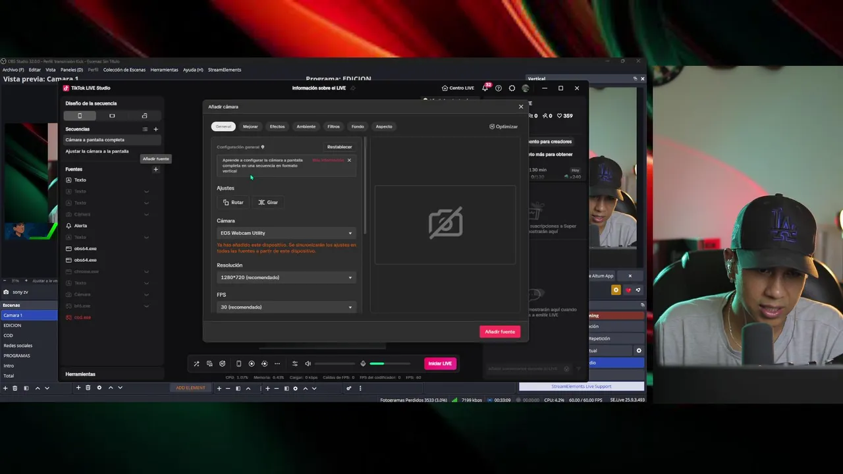This screenshot has height=474, width=843.
Task: Click the phone device icon in TikTok toolbar
Action: [238, 363]
